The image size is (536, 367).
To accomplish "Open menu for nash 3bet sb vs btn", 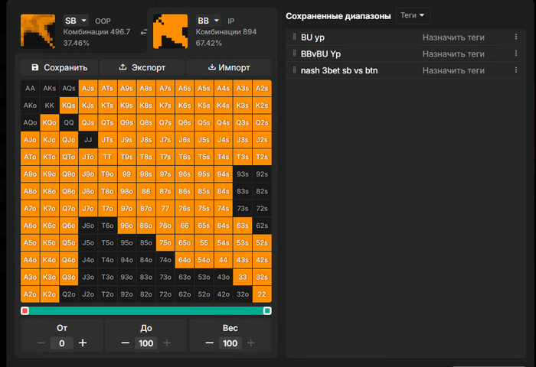I will click(x=516, y=70).
